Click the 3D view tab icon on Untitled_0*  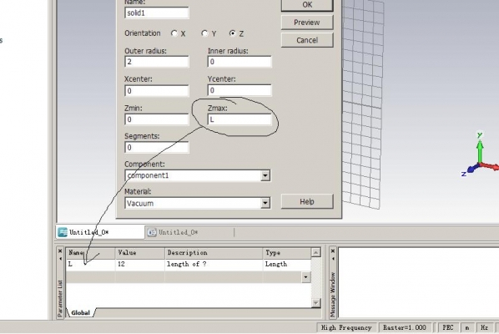point(63,232)
